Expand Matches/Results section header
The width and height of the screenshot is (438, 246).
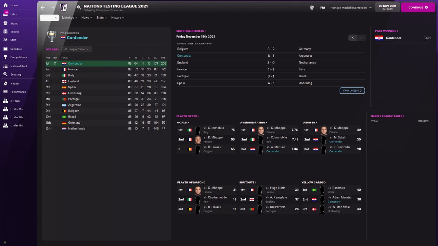tap(191, 31)
